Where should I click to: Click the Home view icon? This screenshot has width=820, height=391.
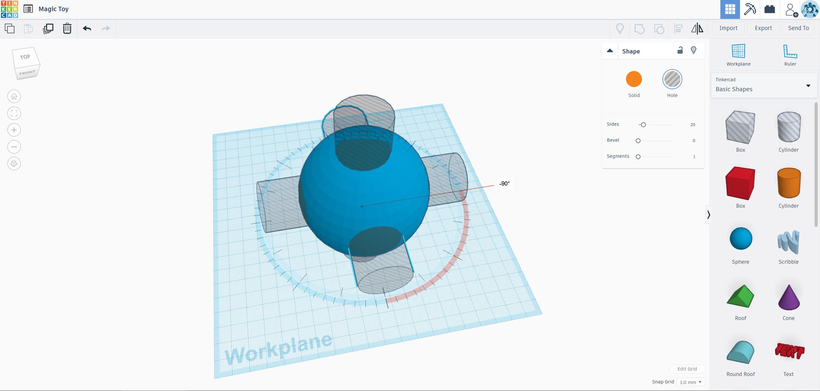click(14, 97)
